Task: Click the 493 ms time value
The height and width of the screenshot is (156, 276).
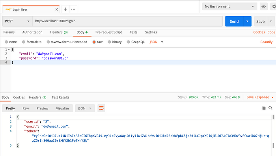Action: pos(216,97)
